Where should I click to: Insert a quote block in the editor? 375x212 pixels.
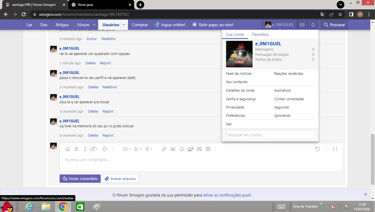click(199, 149)
